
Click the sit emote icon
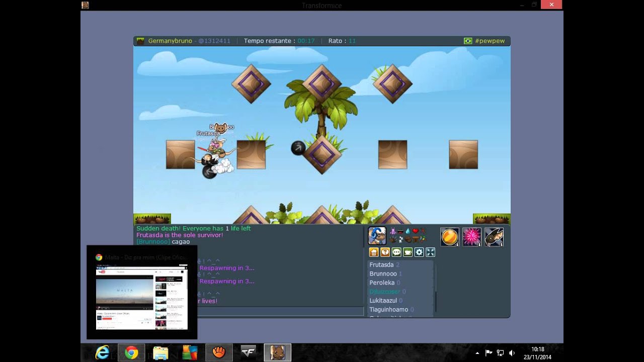(416, 239)
